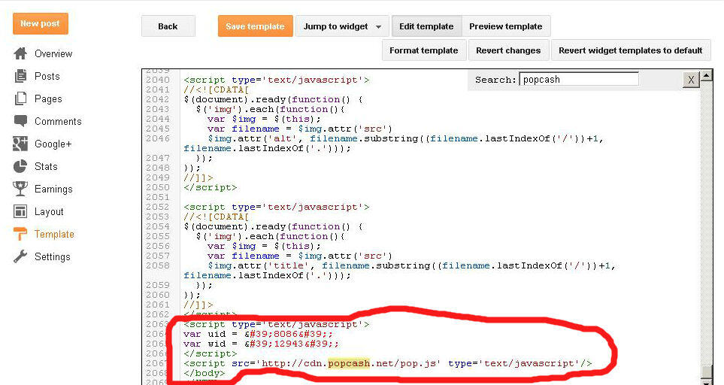Screen dimensions: 724x385
Task: Click the Layout grid icon
Action: (20, 211)
